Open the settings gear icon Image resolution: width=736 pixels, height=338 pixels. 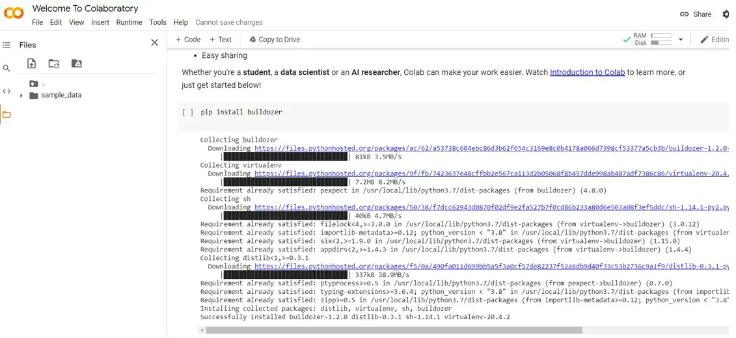[x=726, y=14]
